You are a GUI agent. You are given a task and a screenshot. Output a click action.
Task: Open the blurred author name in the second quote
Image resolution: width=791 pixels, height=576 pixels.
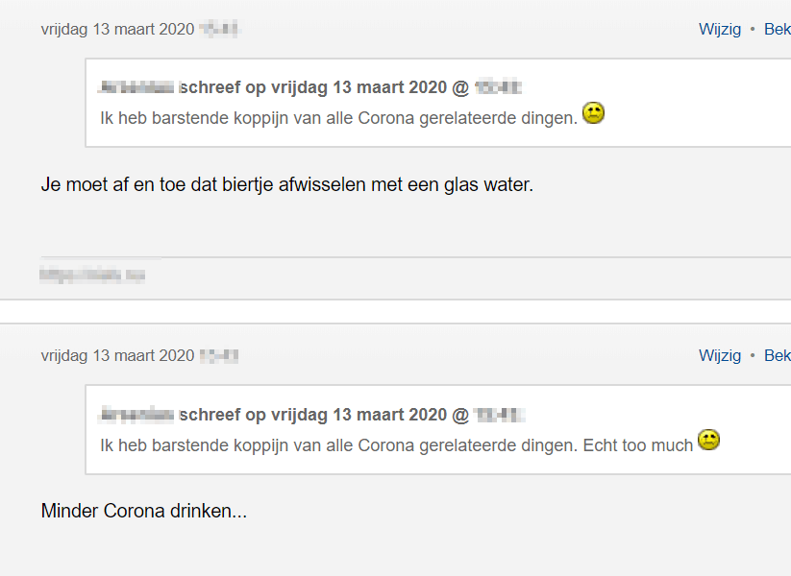pyautogui.click(x=136, y=415)
